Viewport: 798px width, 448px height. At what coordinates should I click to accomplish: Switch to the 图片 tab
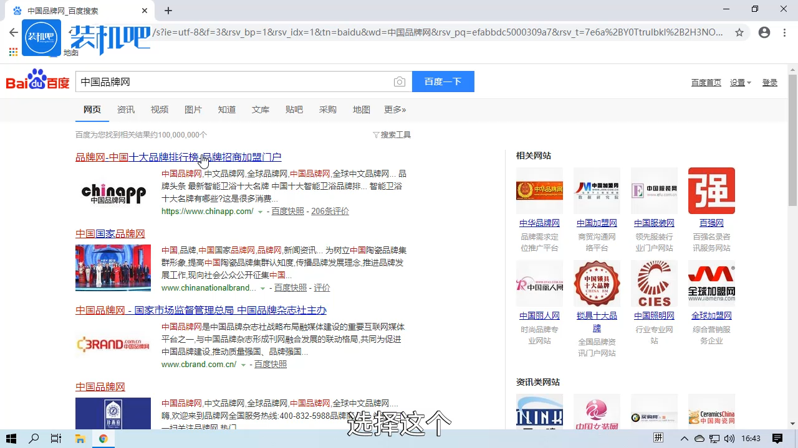pos(193,110)
